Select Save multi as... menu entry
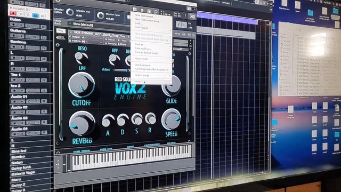This screenshot has width=341, height=192. [x=143, y=49]
